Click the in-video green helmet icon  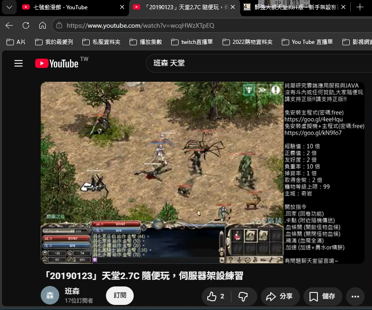point(249,90)
